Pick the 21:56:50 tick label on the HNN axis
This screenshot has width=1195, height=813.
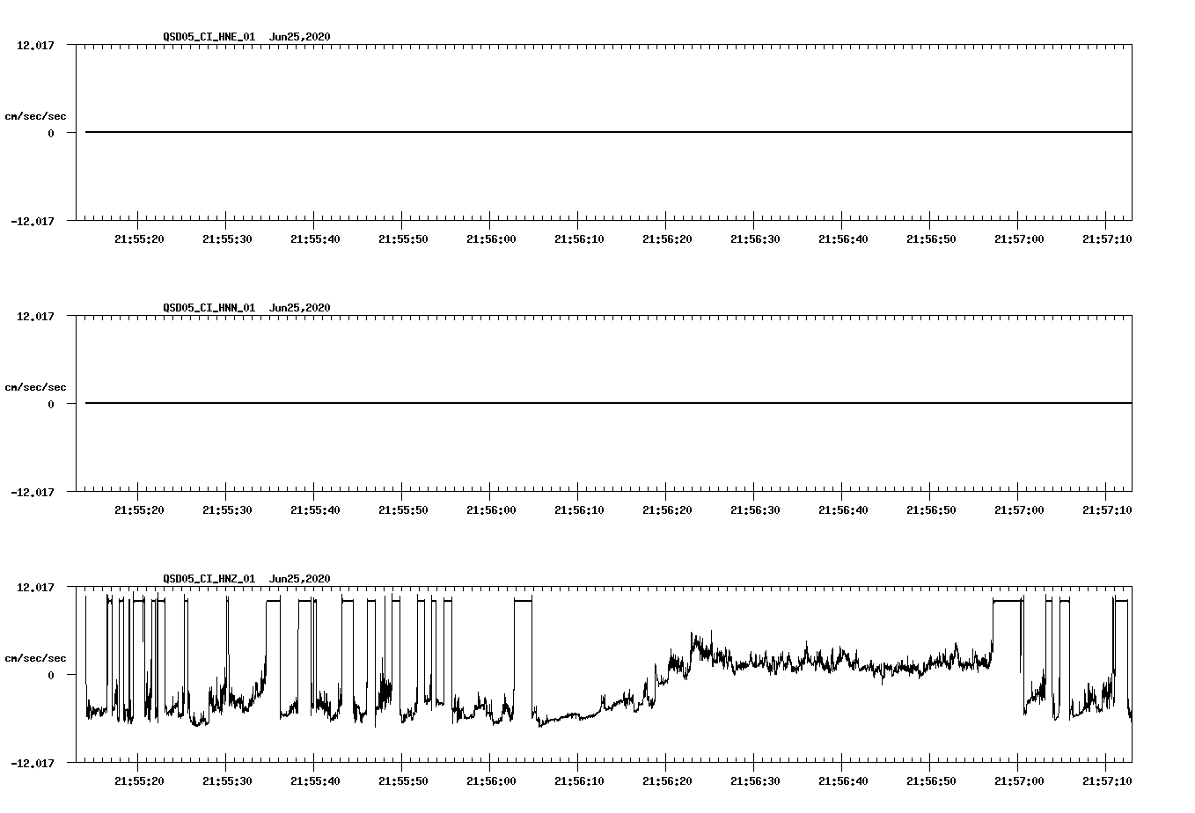coord(931,509)
